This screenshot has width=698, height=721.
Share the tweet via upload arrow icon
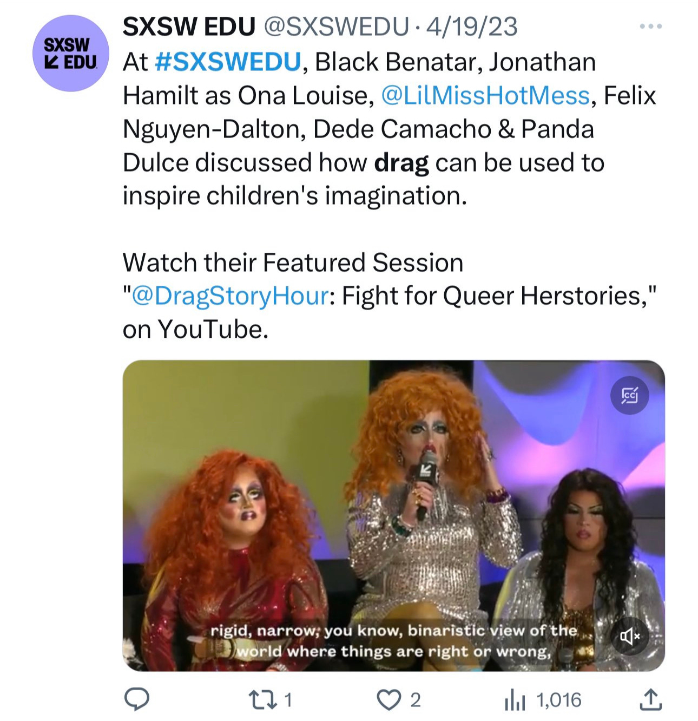pos(650,699)
